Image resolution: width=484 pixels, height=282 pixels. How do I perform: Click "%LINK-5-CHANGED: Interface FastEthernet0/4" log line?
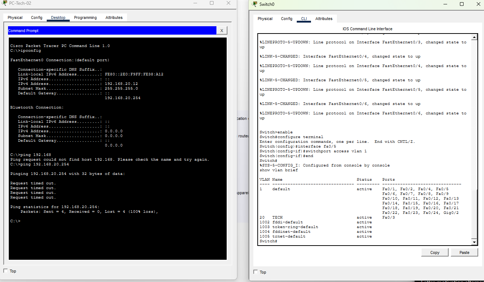(x=340, y=56)
